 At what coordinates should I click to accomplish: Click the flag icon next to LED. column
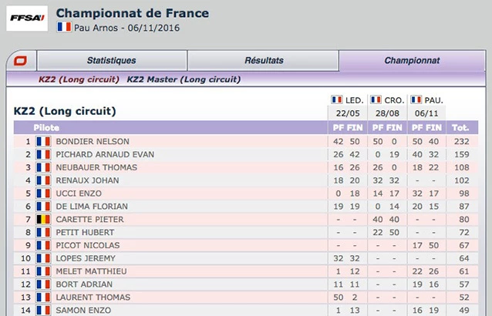click(336, 100)
